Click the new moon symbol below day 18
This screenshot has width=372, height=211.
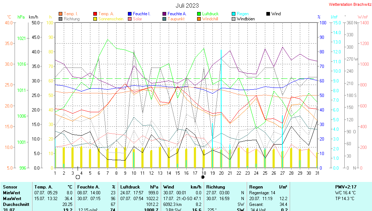coord(203,177)
